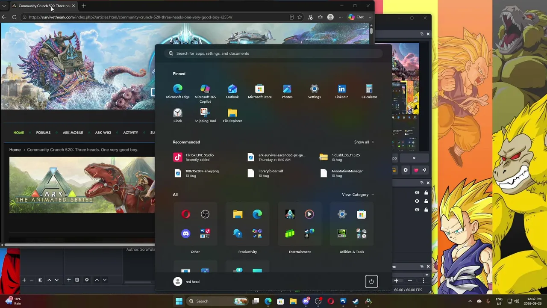Click the Start menu power button

371,281
